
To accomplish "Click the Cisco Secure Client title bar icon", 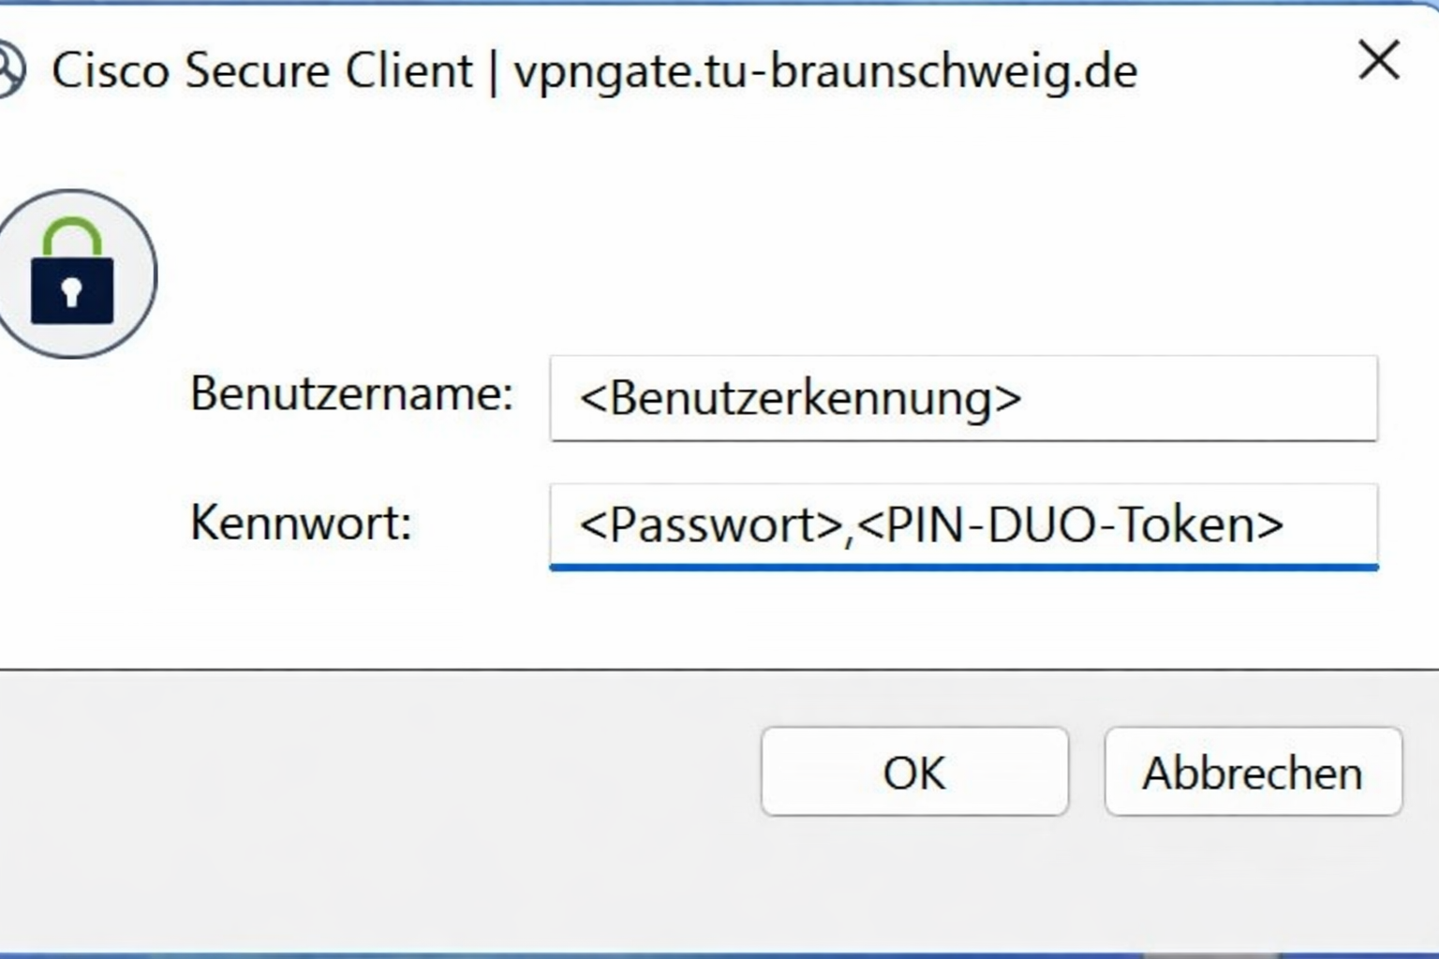I will [x=9, y=70].
